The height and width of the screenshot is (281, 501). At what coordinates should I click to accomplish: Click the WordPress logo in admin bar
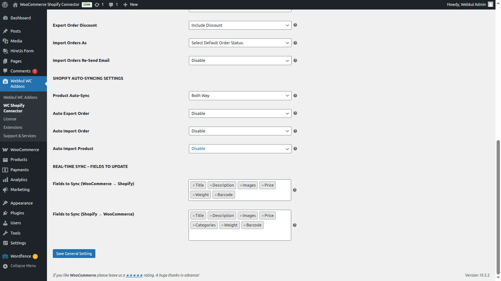click(4, 4)
